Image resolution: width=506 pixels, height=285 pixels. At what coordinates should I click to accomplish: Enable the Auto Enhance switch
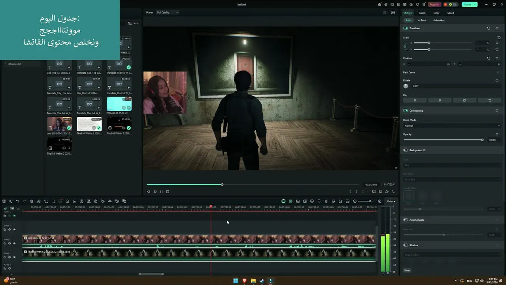(406, 220)
